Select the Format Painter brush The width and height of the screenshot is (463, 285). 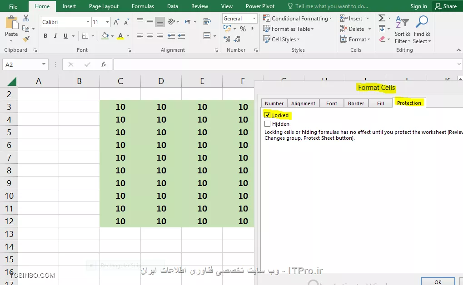tap(26, 39)
